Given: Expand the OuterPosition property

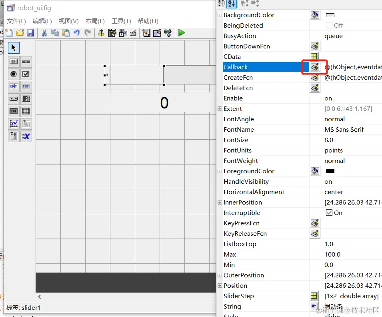Looking at the screenshot, I should (220, 275).
